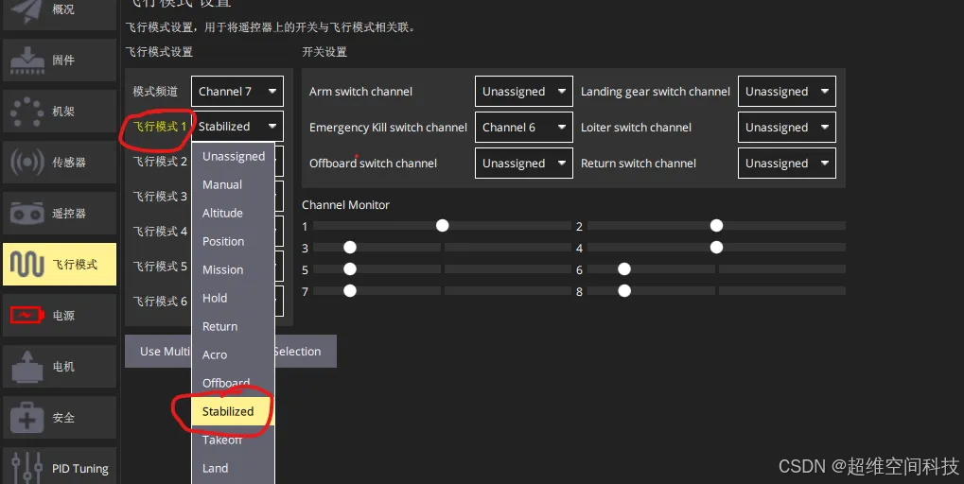The width and height of the screenshot is (964, 484).
Task: Click the 飞行模式 3 label
Action: [x=159, y=196]
